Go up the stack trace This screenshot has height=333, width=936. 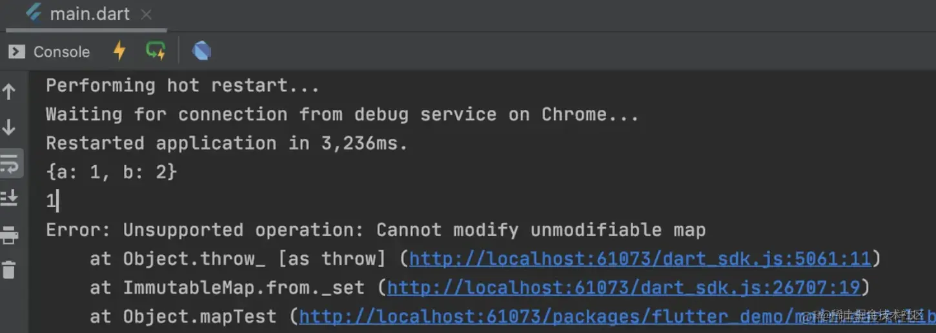tap(9, 92)
